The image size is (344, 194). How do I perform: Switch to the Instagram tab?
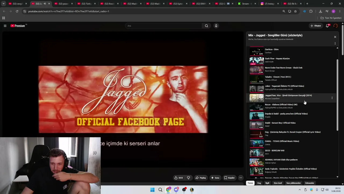tap(270, 4)
